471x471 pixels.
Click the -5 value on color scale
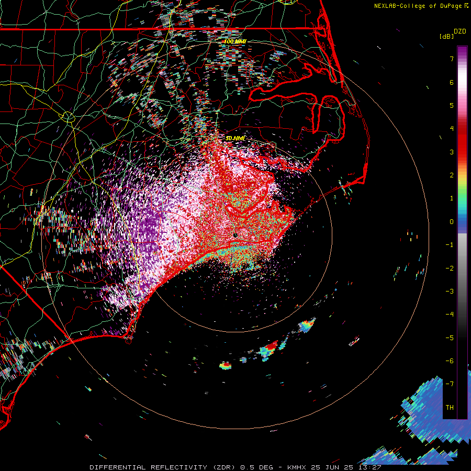pyautogui.click(x=450, y=338)
